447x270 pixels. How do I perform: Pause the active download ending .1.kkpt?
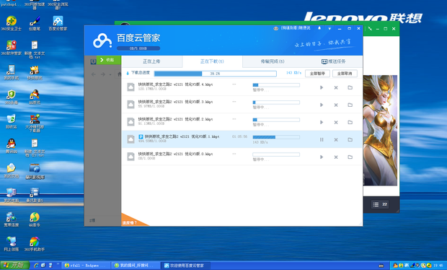322,139
